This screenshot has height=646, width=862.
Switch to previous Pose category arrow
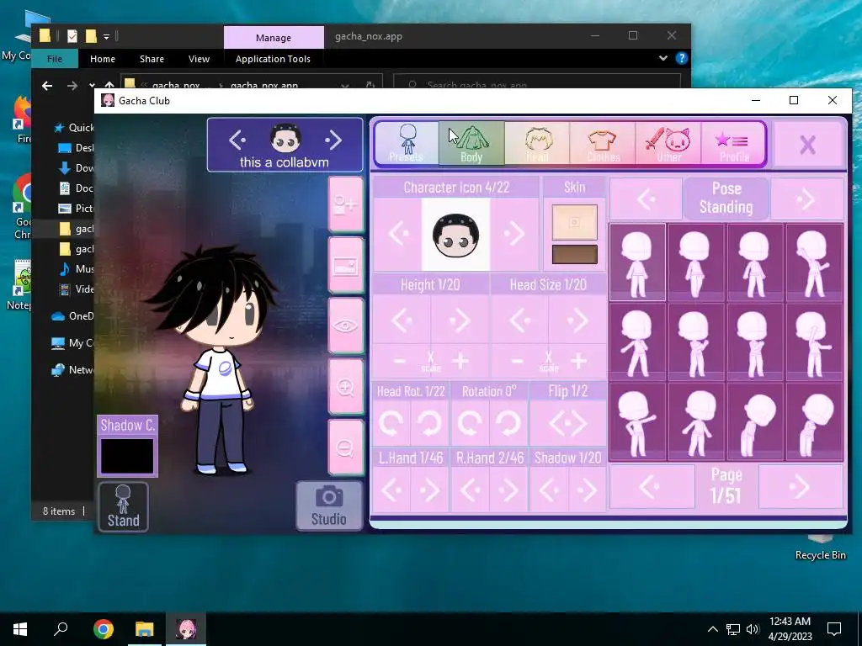point(646,199)
